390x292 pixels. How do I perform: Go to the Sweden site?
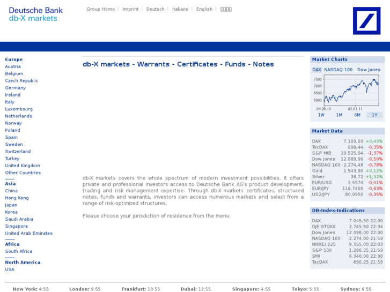14,144
